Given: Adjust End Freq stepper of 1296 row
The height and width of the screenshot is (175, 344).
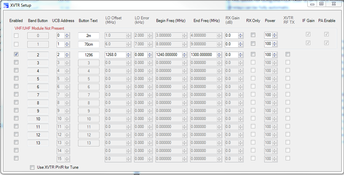Looking at the screenshot, I should point(219,55).
